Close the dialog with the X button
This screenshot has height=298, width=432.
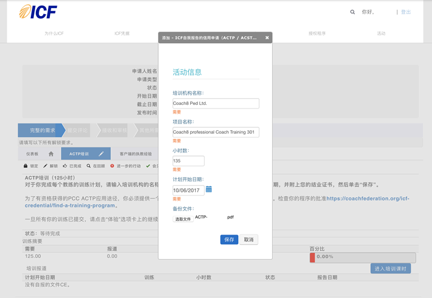[x=267, y=38]
